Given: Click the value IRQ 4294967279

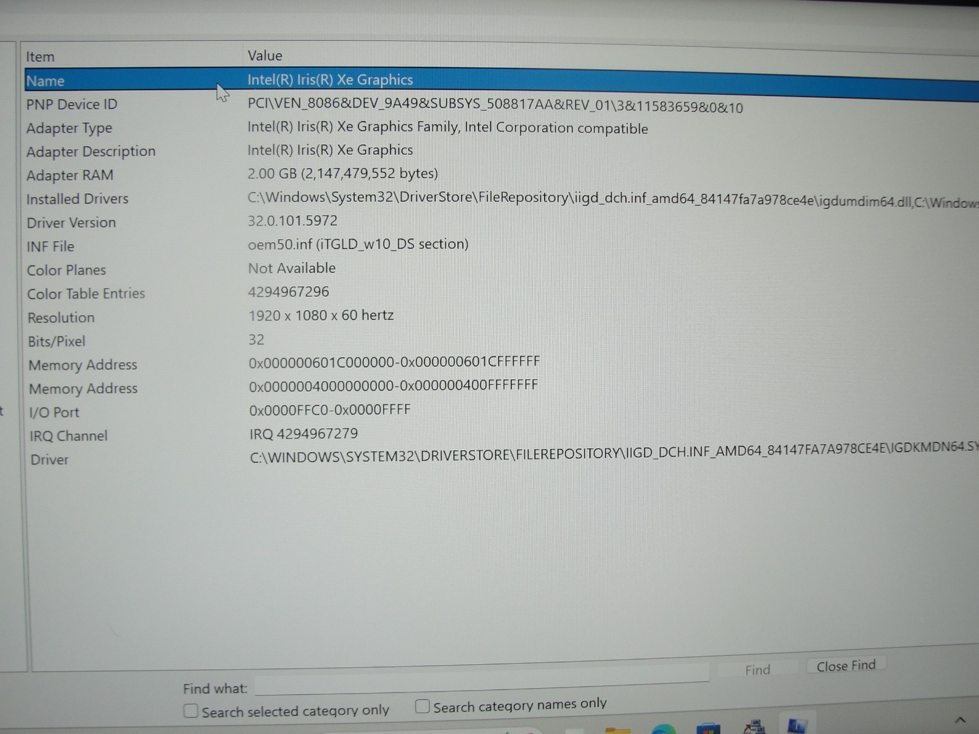Looking at the screenshot, I should 303,434.
